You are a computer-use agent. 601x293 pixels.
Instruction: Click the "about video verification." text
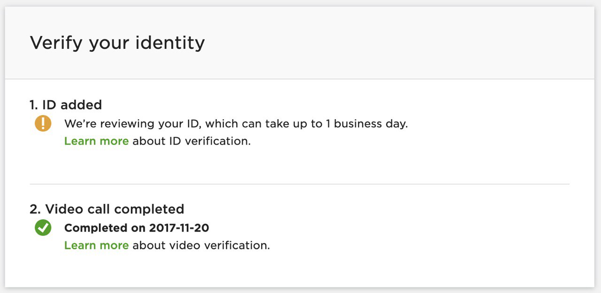[x=201, y=246]
